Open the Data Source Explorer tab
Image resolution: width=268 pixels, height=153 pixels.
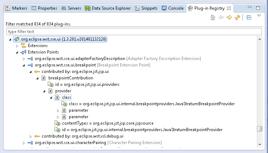[x=108, y=8]
